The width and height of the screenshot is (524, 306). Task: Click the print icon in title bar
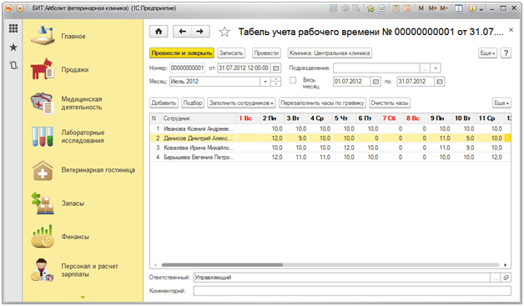[x=345, y=8]
